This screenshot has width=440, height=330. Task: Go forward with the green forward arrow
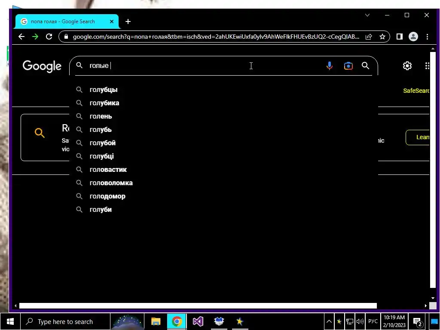tap(35, 37)
